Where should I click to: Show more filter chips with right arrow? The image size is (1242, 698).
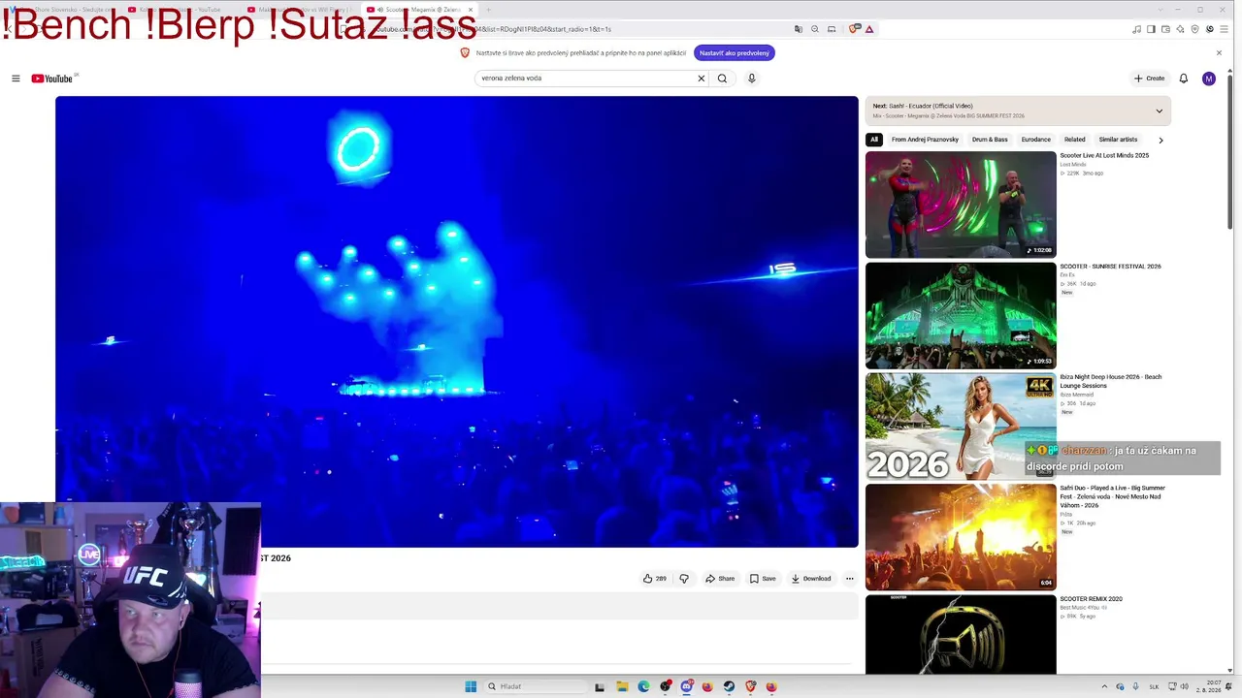click(x=1160, y=140)
